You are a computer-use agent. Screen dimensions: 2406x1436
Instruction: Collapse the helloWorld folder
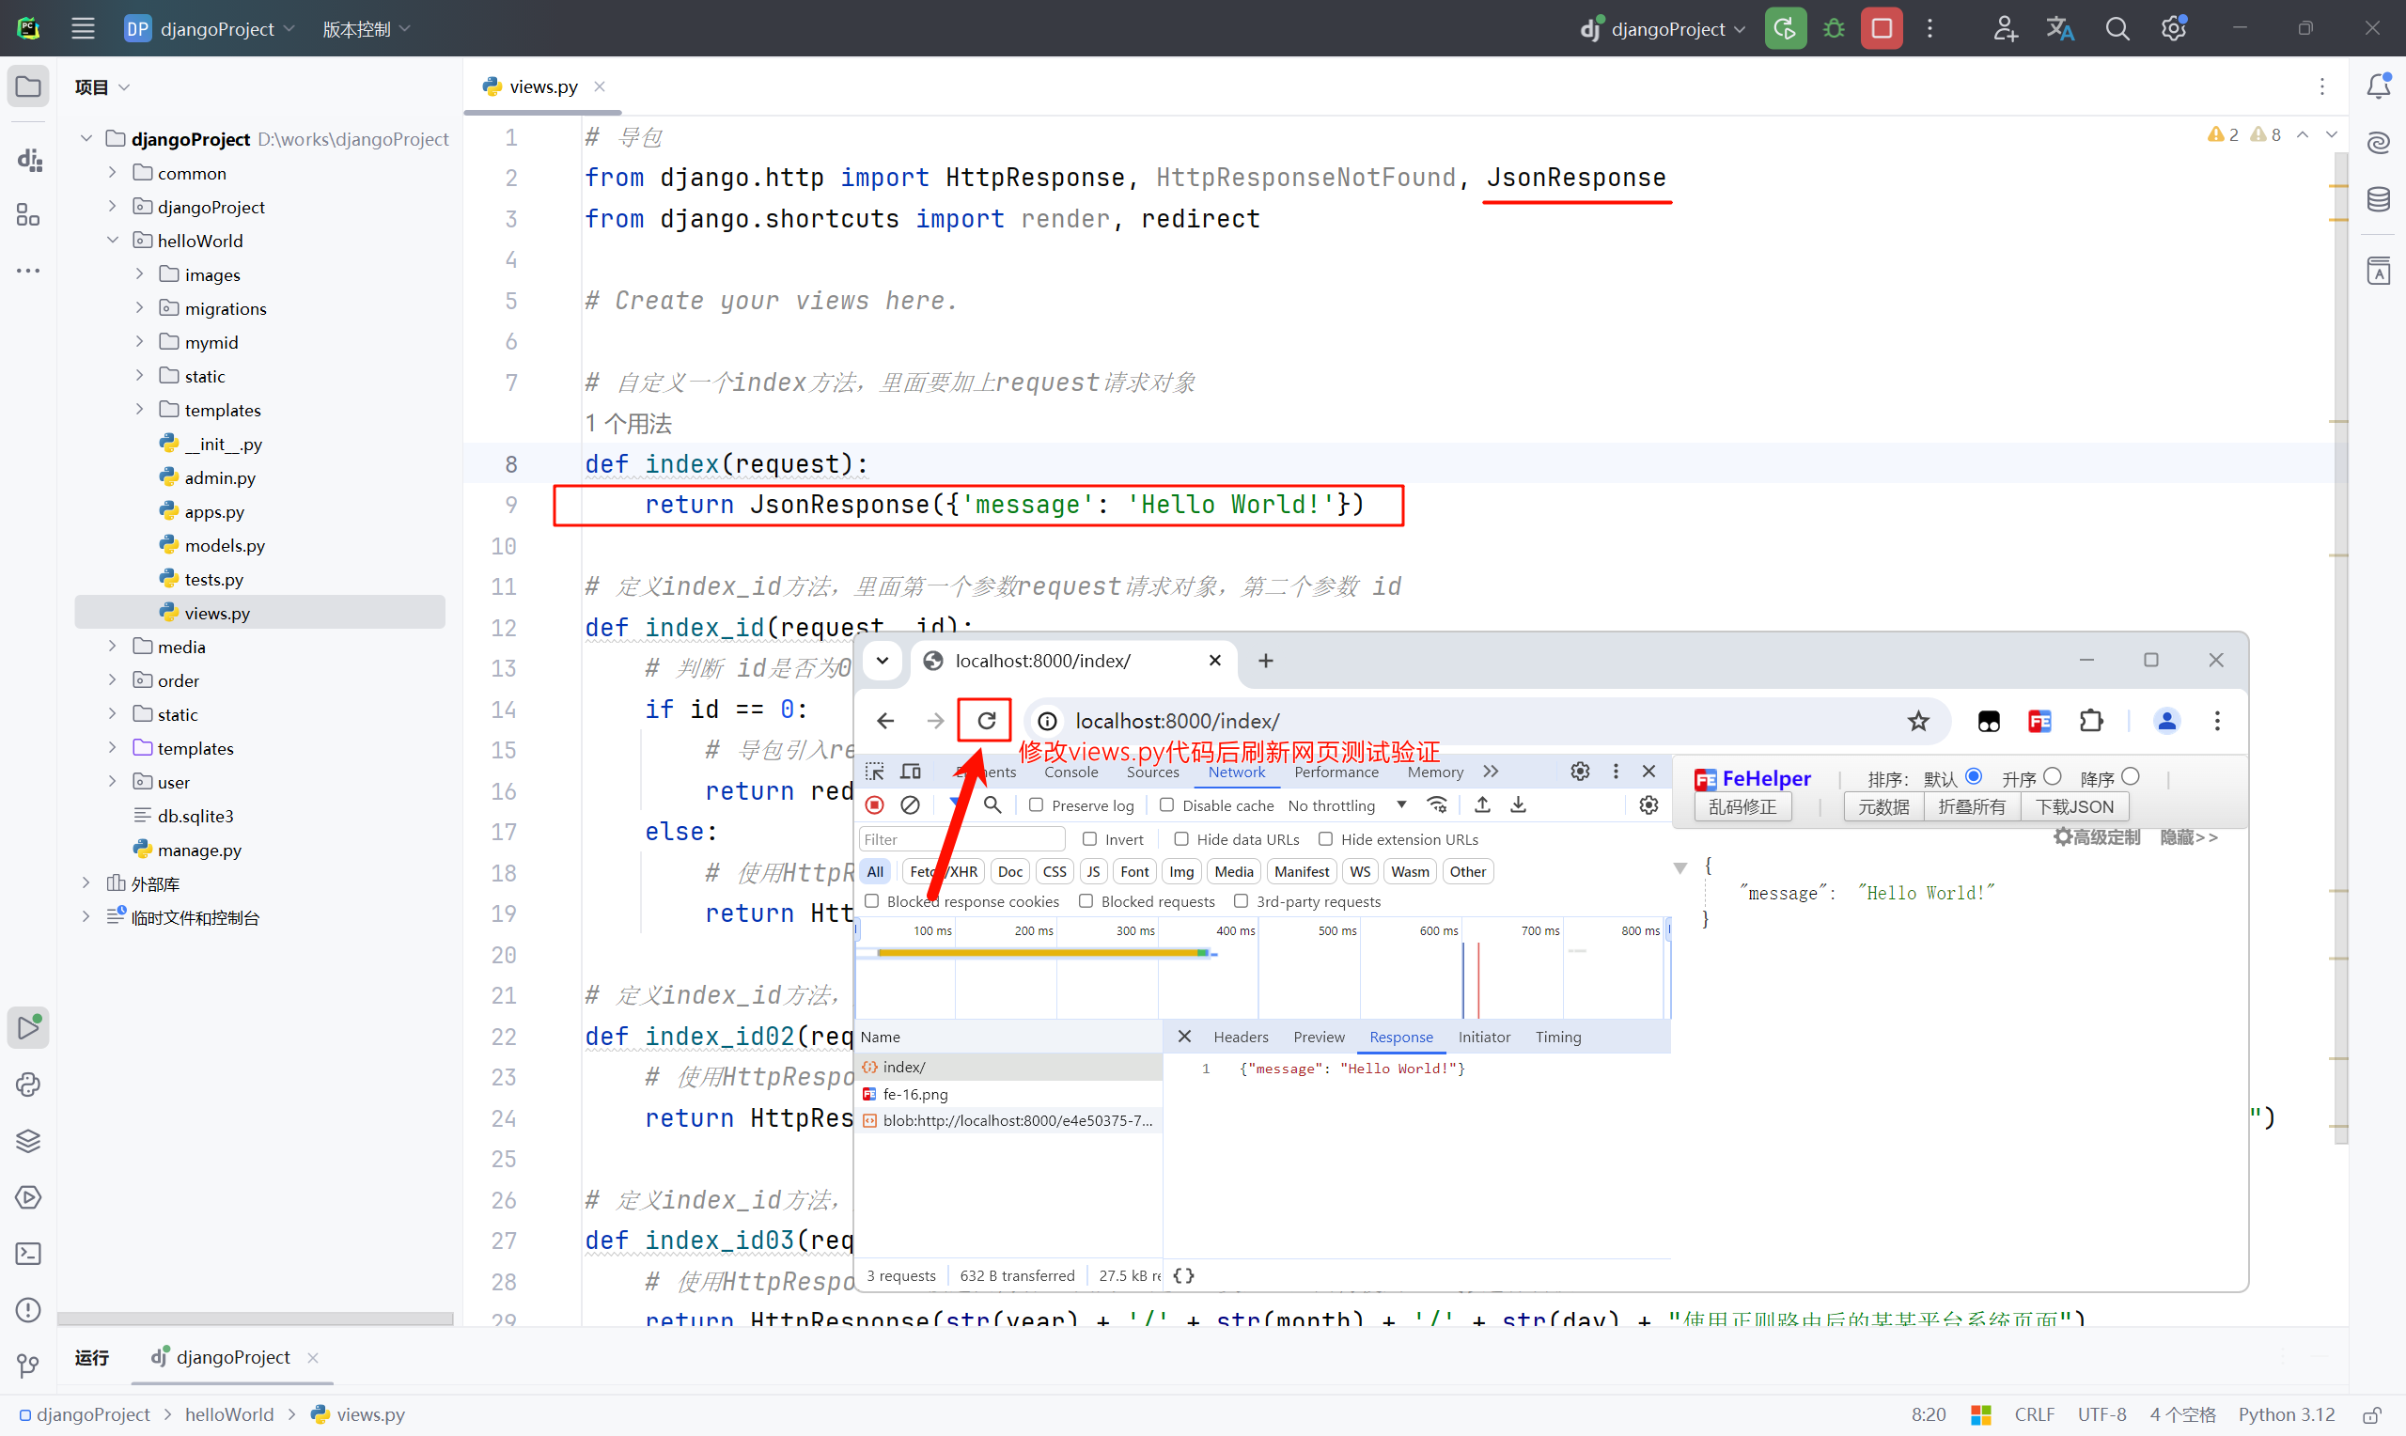coord(112,240)
